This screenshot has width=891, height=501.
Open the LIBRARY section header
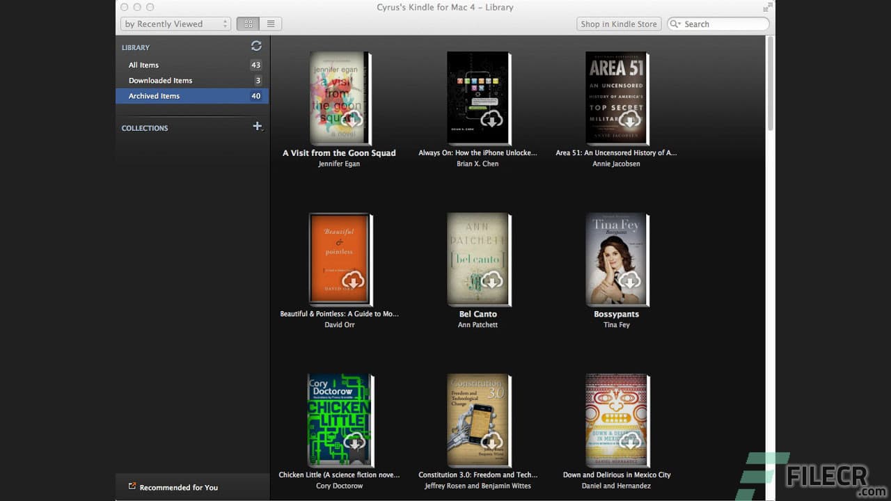(x=135, y=47)
